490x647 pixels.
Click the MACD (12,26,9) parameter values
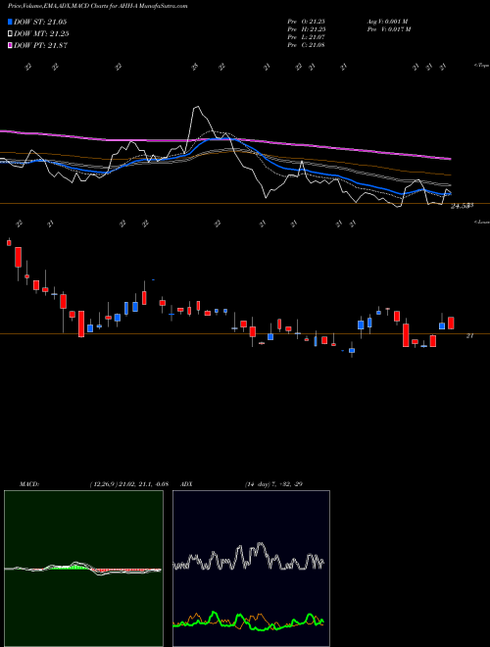(129, 484)
